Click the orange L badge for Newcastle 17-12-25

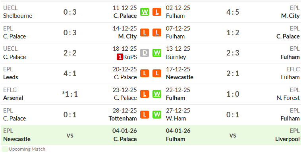click(x=157, y=73)
